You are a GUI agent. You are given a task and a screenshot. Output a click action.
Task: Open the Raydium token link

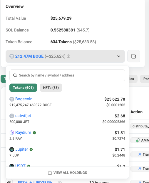23,132
